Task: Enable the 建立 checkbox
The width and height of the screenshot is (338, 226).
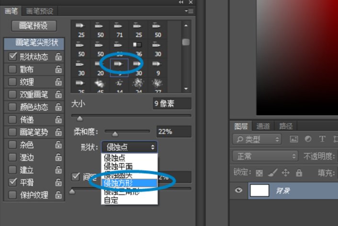Action: [x=12, y=170]
